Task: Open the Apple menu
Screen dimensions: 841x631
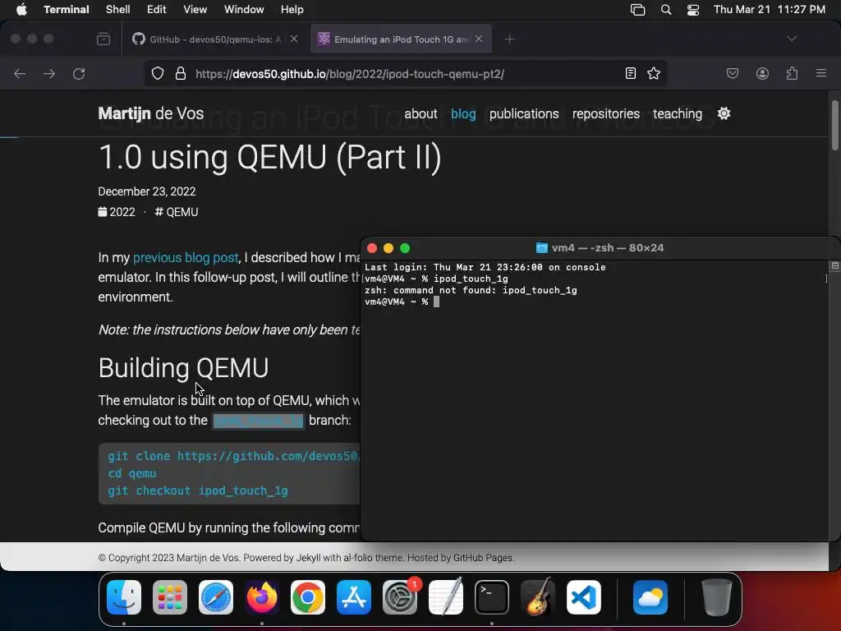Action: 21,10
